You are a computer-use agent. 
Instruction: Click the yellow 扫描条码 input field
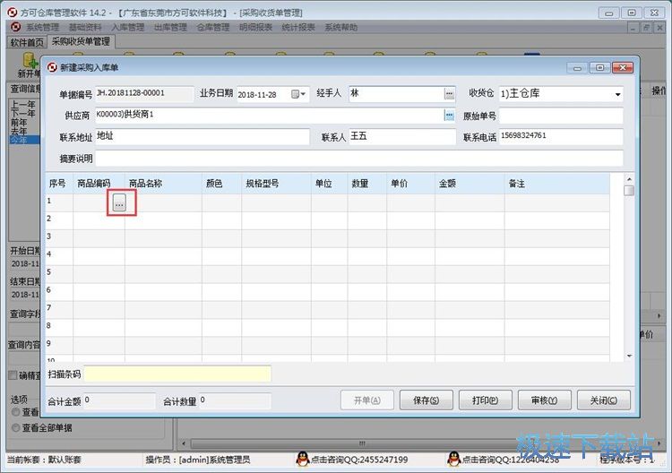177,374
